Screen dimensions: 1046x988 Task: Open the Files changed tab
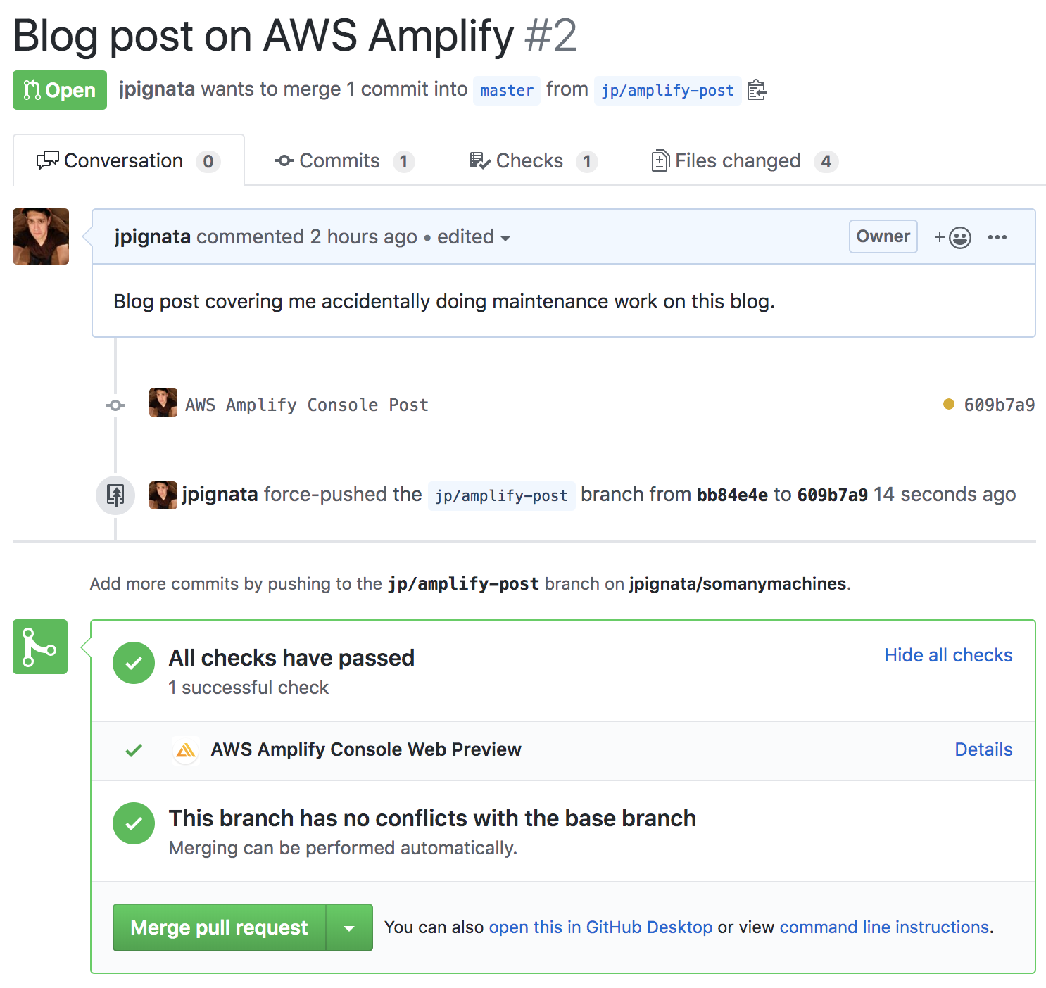[x=745, y=161]
